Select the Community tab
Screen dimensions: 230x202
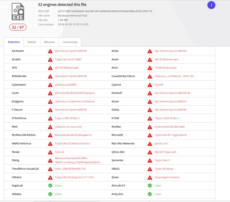(x=70, y=42)
